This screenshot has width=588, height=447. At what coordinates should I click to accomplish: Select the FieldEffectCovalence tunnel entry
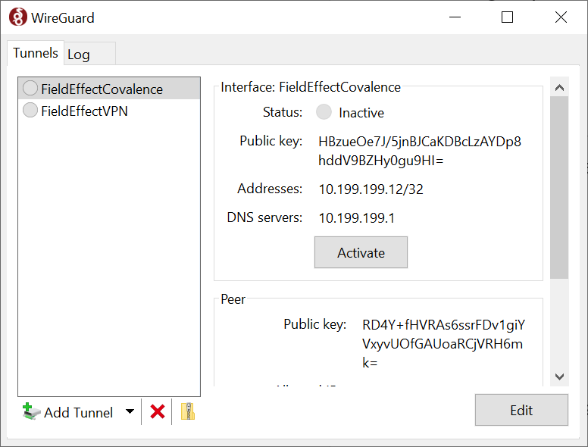tap(109, 89)
